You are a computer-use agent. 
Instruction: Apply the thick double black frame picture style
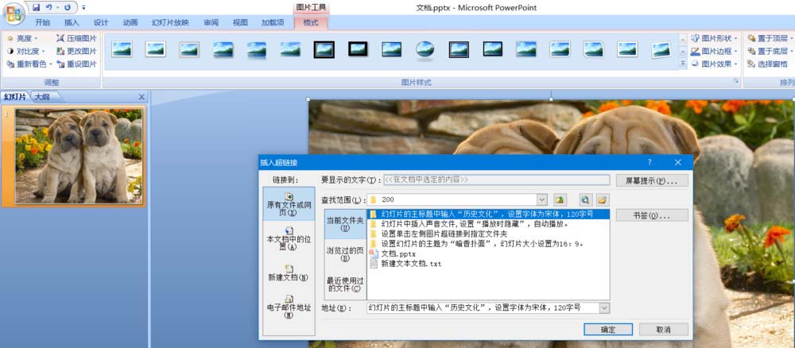point(324,49)
